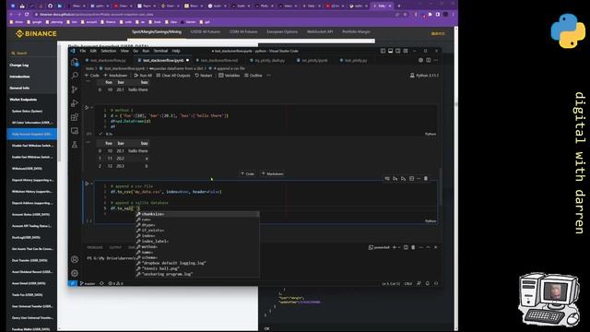Open the Search view in VS Code
590x332 pixels.
click(75, 76)
